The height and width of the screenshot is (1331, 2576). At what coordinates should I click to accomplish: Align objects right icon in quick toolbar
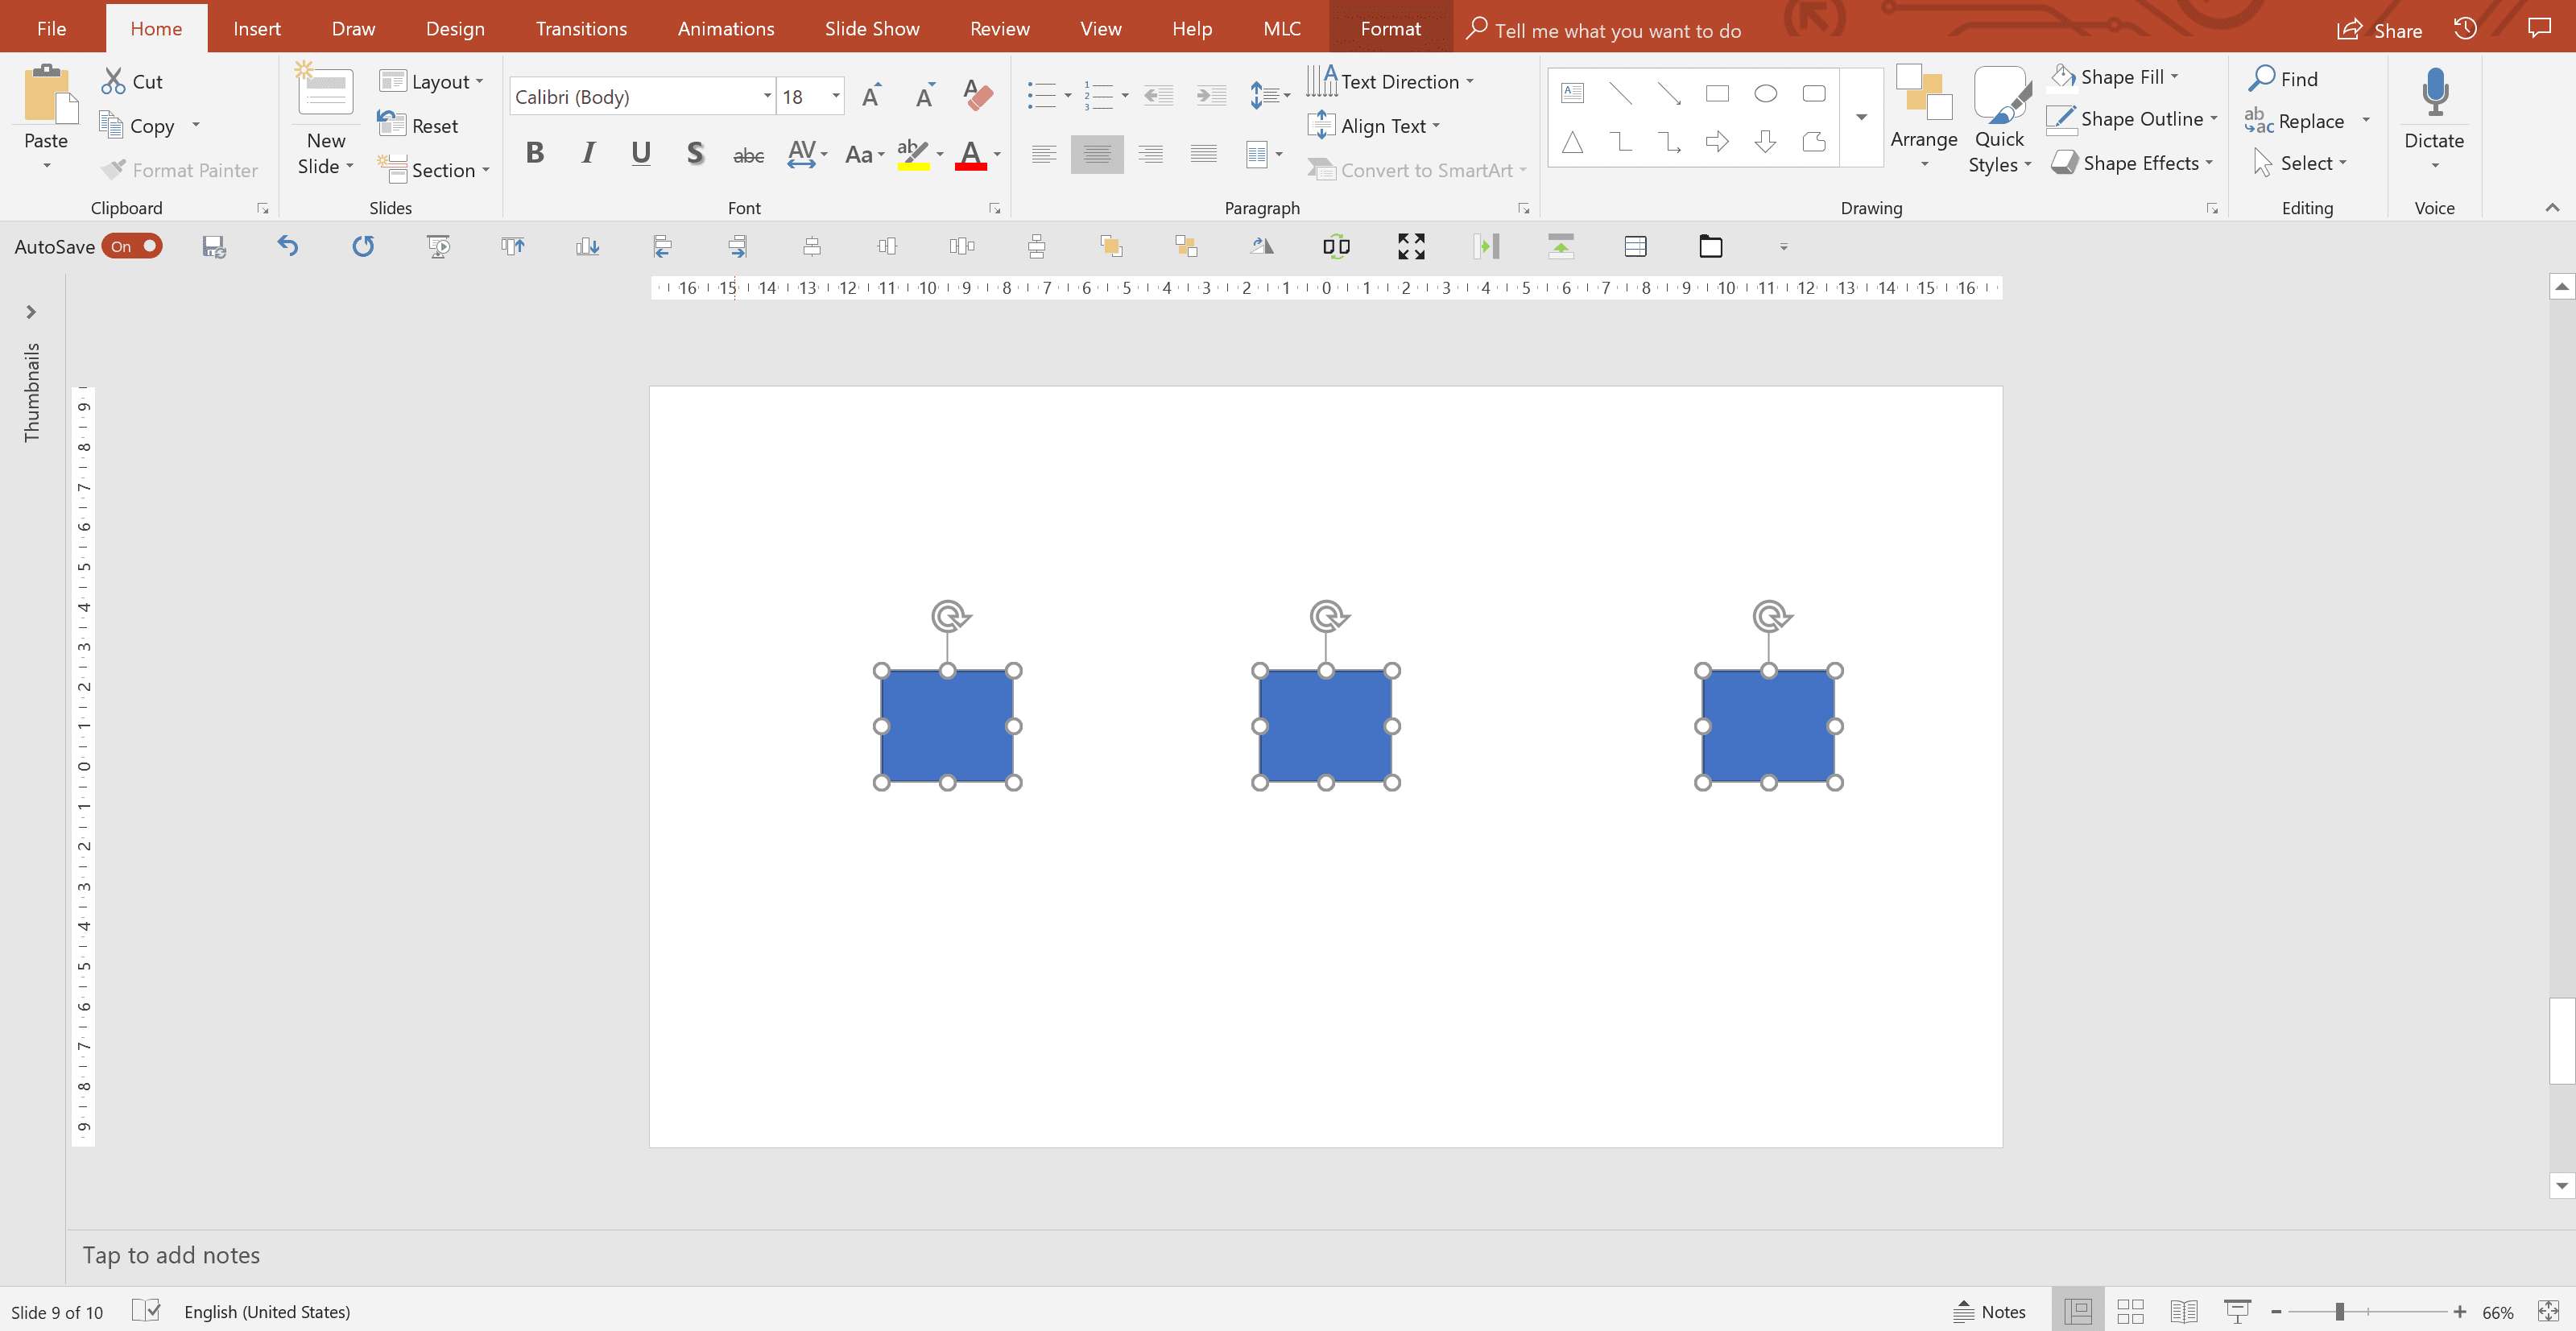click(x=737, y=246)
